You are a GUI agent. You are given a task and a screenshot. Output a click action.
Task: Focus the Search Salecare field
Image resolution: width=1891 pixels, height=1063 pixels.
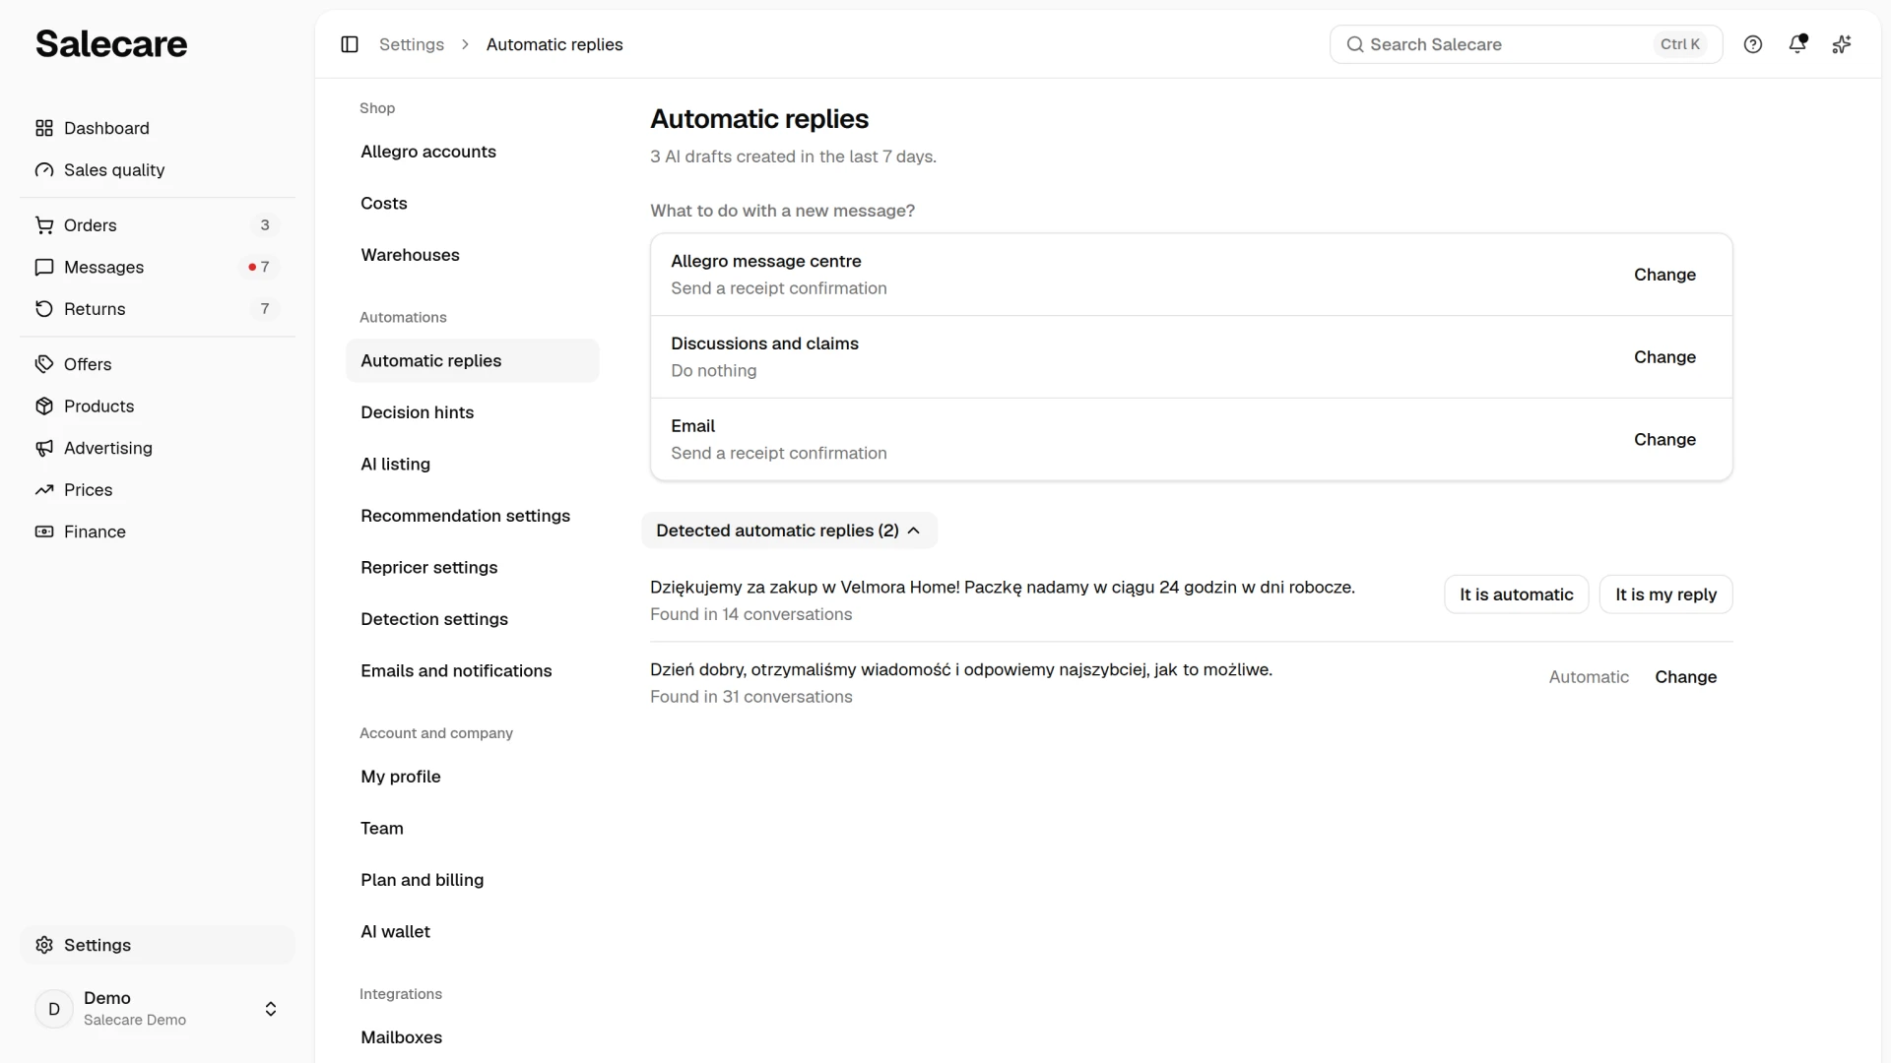coord(1526,44)
